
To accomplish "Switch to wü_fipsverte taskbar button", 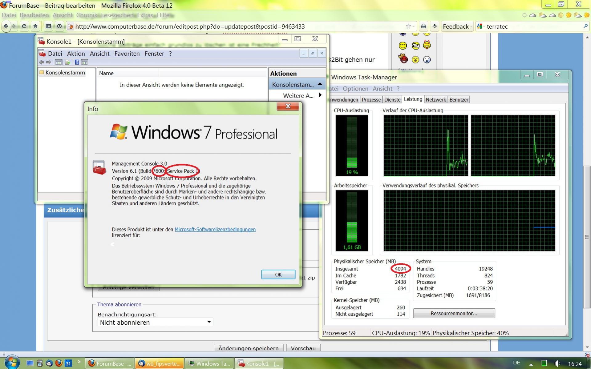I will (160, 363).
